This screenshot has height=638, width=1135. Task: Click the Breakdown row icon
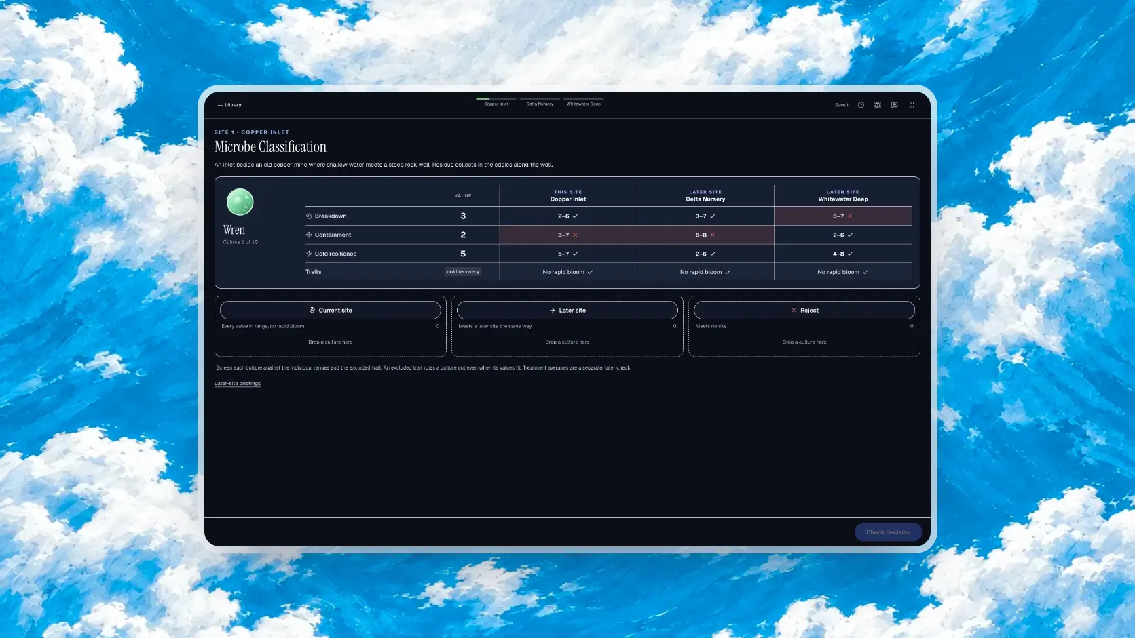tap(309, 216)
